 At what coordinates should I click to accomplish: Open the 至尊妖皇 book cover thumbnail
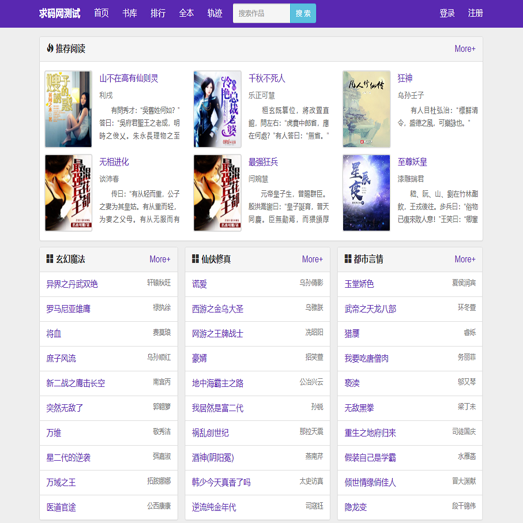point(366,193)
